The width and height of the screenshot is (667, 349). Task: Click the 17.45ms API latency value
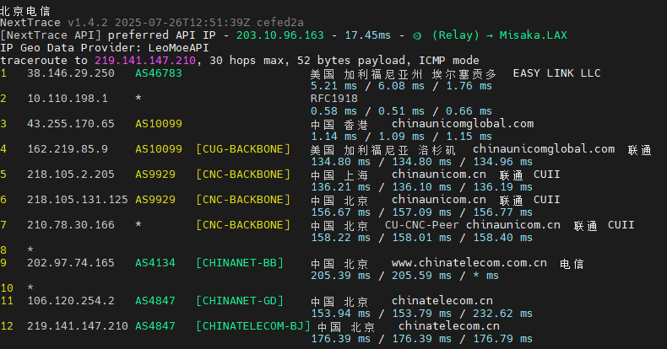point(367,35)
